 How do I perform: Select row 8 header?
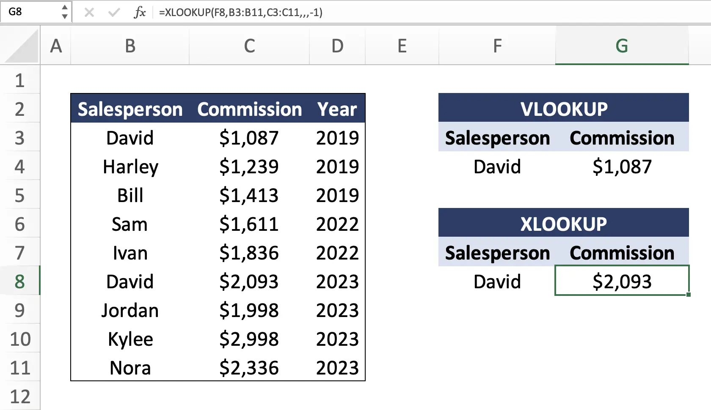pyautogui.click(x=20, y=281)
